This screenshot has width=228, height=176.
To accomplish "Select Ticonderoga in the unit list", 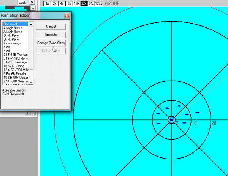I will click(16, 43).
